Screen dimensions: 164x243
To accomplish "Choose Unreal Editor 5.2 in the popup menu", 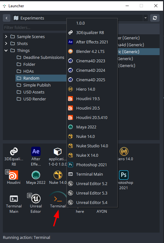I will 92,184.
